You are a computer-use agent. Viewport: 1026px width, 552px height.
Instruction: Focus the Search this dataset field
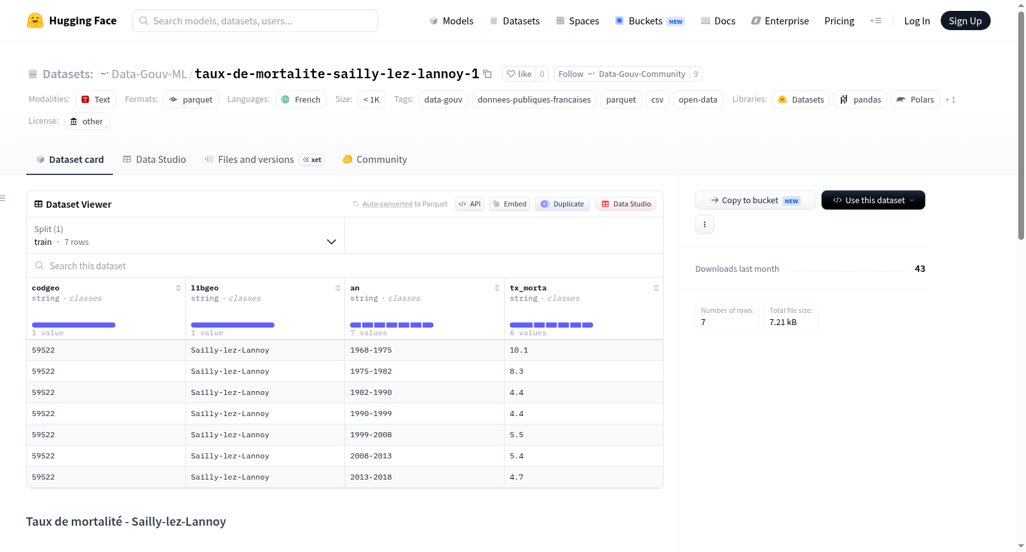pos(345,265)
